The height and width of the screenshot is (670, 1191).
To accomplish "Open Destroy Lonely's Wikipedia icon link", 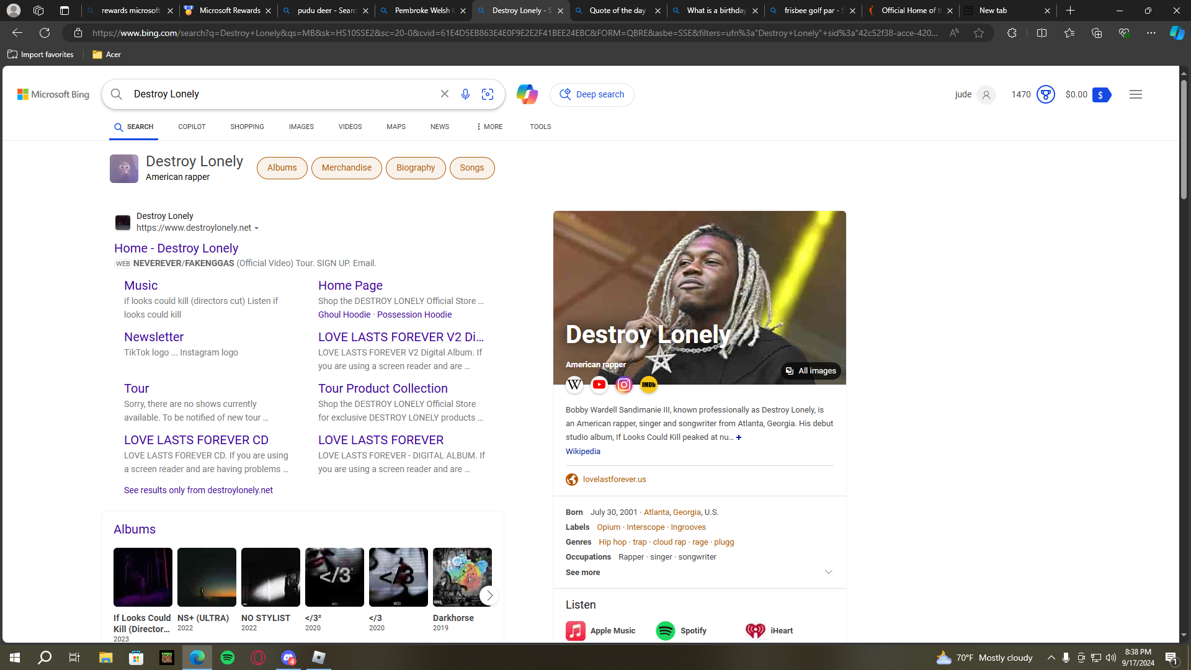I will click(574, 385).
